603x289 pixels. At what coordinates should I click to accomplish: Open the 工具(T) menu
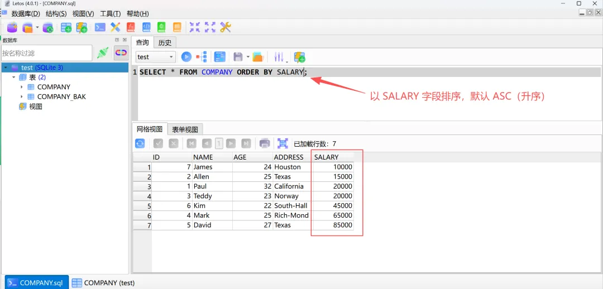[111, 13]
